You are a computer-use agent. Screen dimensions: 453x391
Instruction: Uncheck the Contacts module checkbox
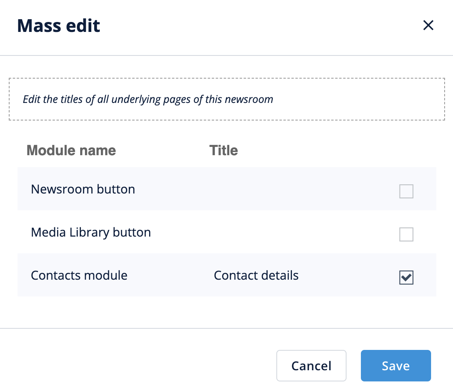[x=406, y=278]
